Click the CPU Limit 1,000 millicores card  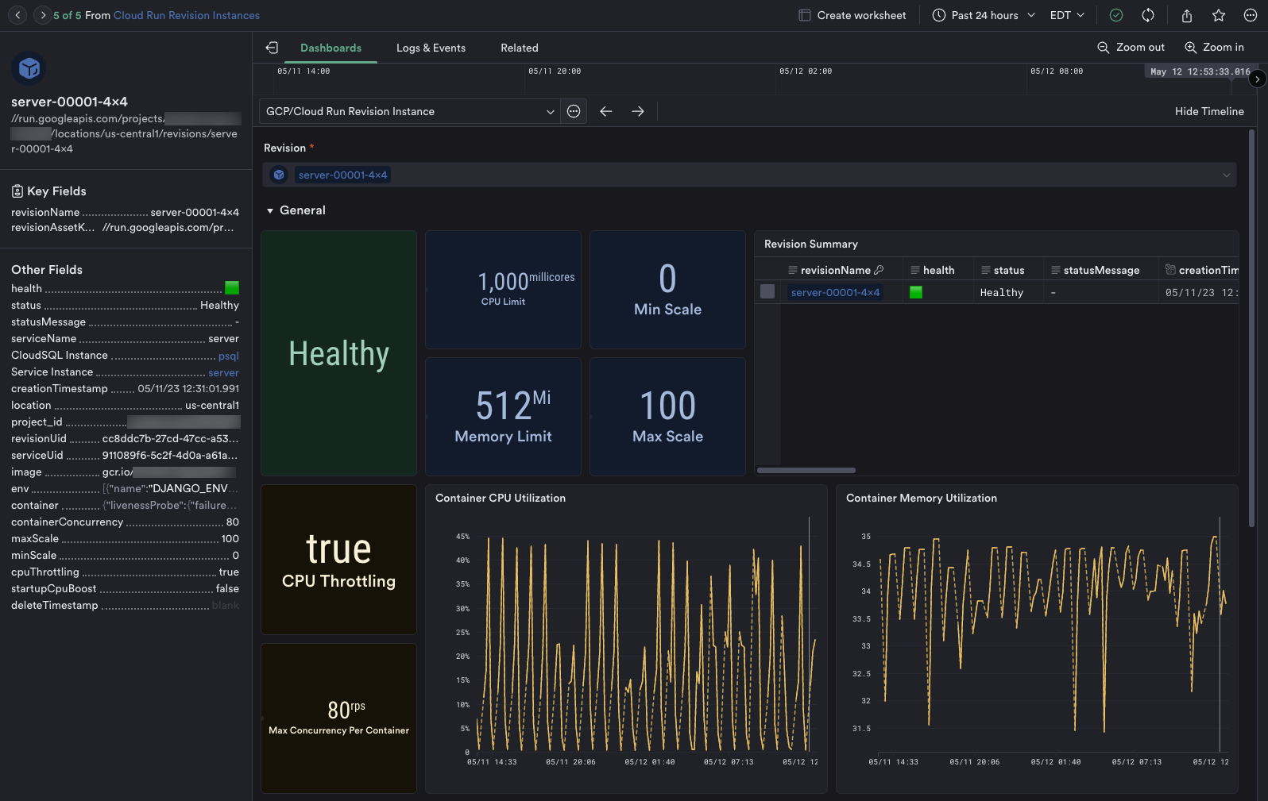coord(503,290)
